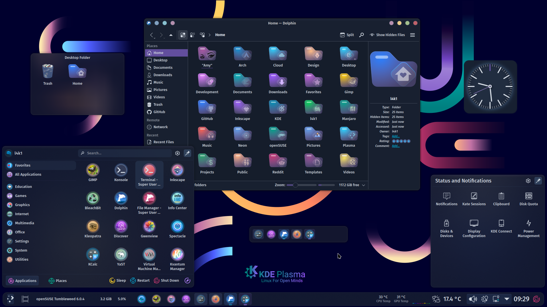Open BleachBit in the launcher favorites
Image resolution: width=547 pixels, height=307 pixels.
[x=93, y=201]
